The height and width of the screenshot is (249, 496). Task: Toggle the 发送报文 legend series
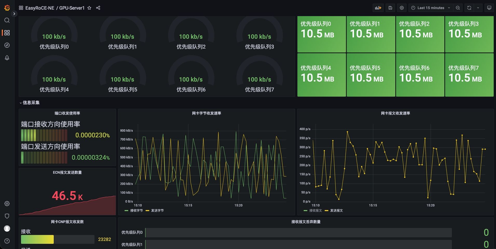click(336, 211)
